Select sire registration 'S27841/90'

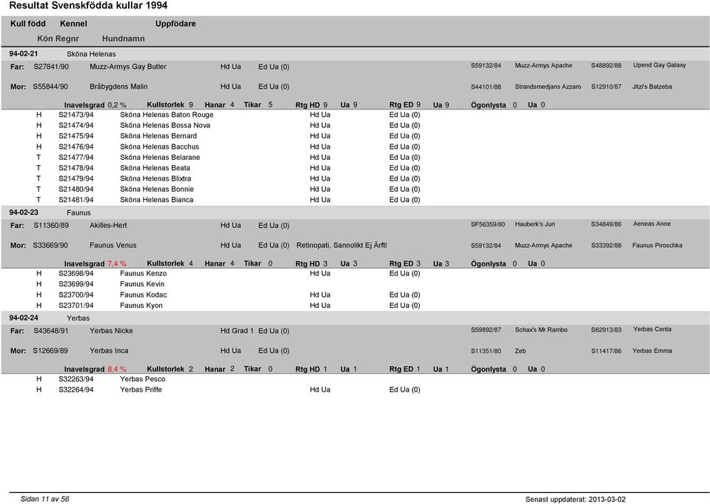[x=51, y=67]
